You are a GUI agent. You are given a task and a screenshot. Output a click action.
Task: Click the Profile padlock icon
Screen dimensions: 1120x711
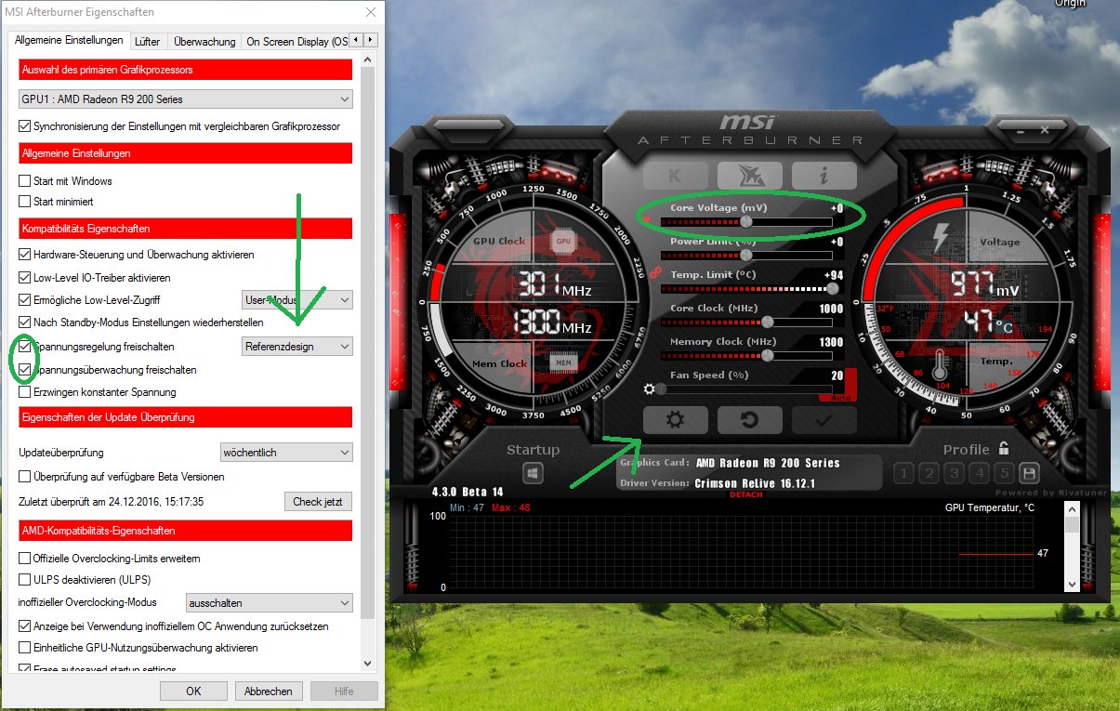click(x=1004, y=448)
